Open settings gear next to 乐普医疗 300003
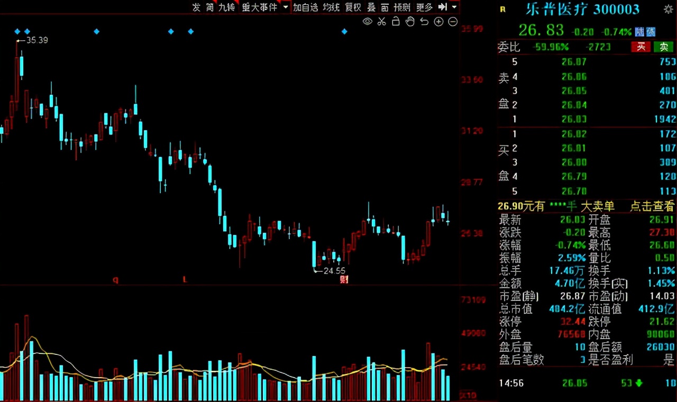The width and height of the screenshot is (677, 402). point(669,9)
